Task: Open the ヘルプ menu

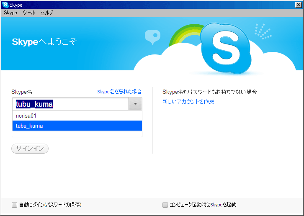Action: [47, 13]
